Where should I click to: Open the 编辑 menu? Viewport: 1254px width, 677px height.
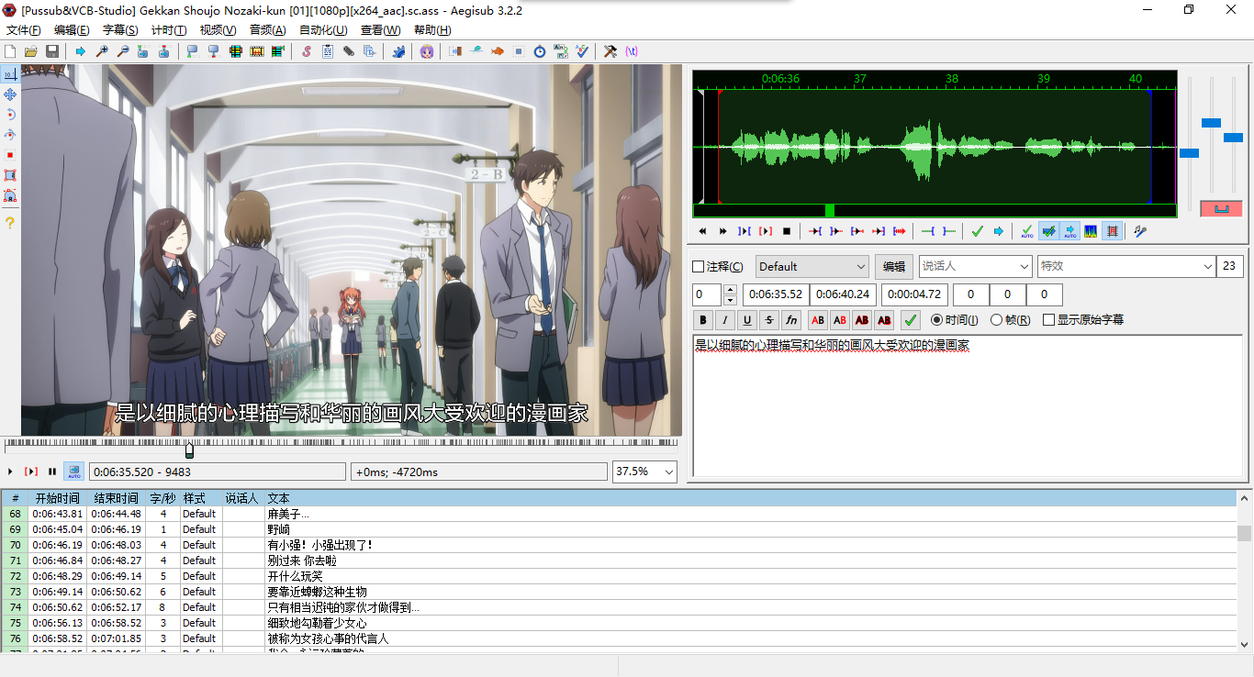(x=72, y=30)
